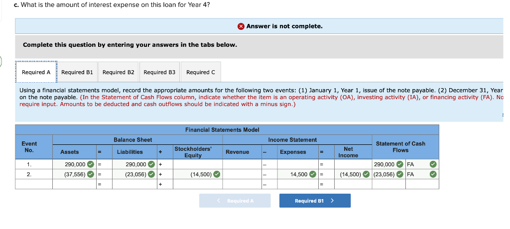Open the Required A tab

[36, 72]
